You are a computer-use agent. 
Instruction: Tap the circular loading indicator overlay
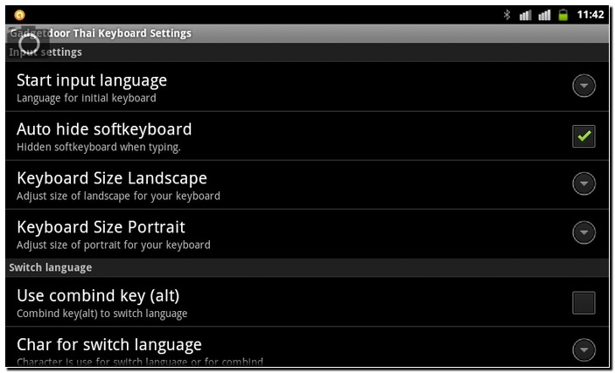[29, 43]
